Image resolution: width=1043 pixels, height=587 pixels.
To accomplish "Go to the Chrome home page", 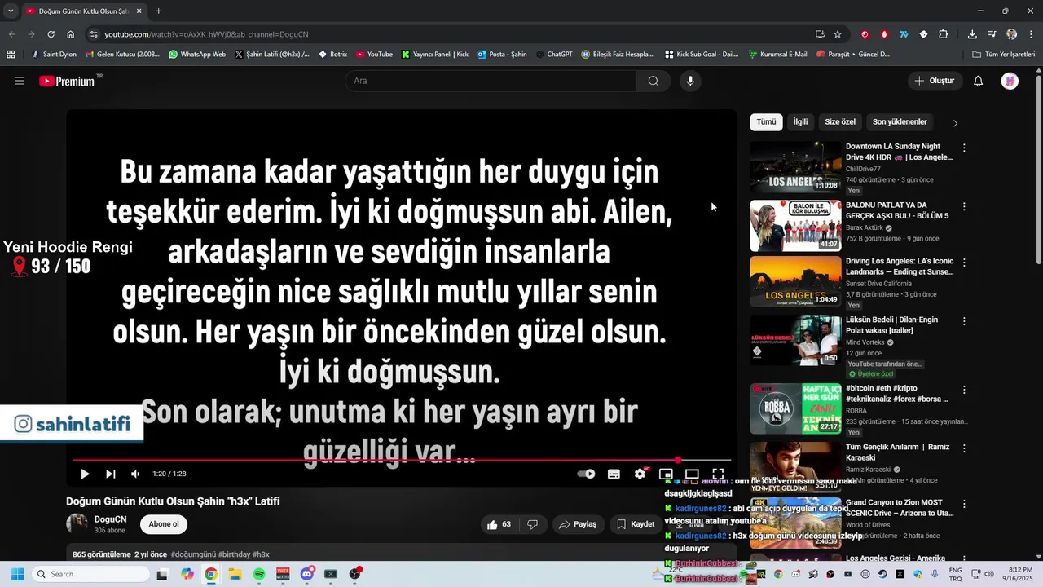I will (x=71, y=34).
